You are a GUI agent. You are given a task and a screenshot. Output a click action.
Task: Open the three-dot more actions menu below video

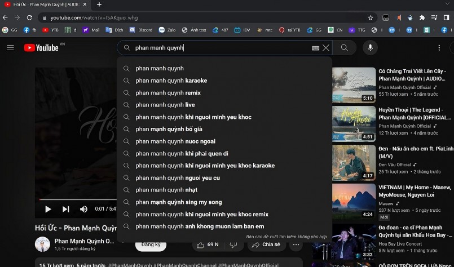[296, 244]
